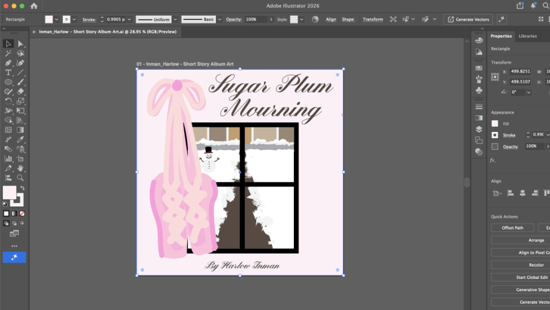The width and height of the screenshot is (550, 310).
Task: Click the Recolor Artwork wheel icon
Action: pyautogui.click(x=315, y=19)
